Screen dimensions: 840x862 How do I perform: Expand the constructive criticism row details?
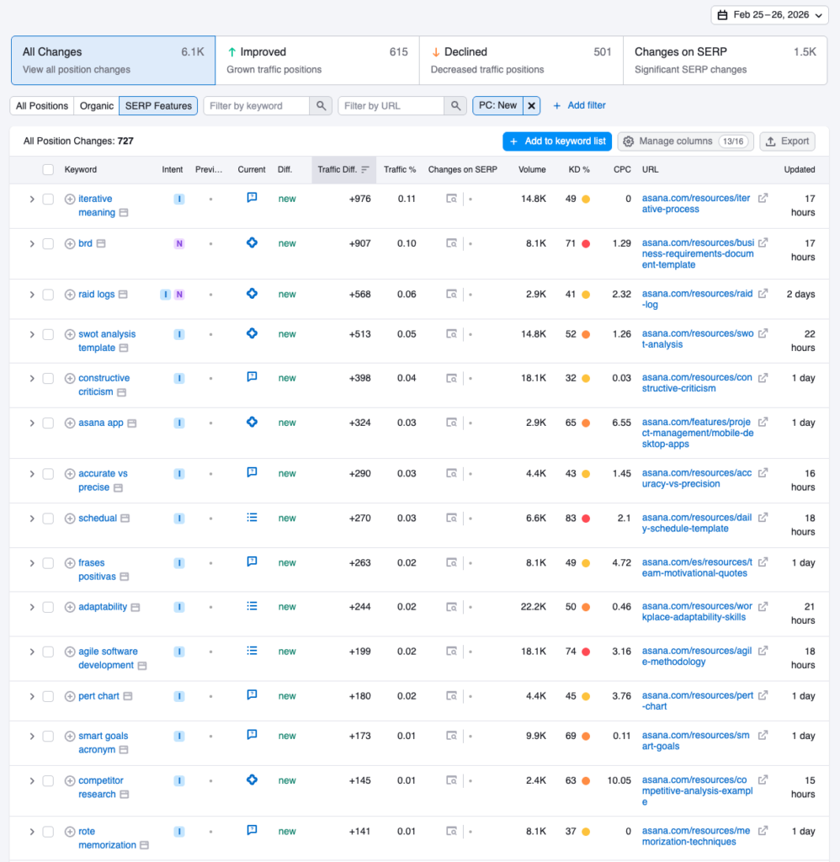click(x=32, y=379)
